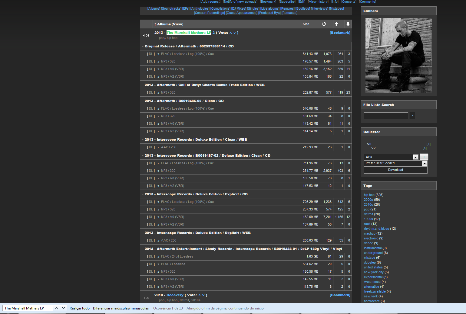Toggle Realçar tudo highlight all option
Viewport: 466px width, 314px height.
pyautogui.click(x=80, y=308)
